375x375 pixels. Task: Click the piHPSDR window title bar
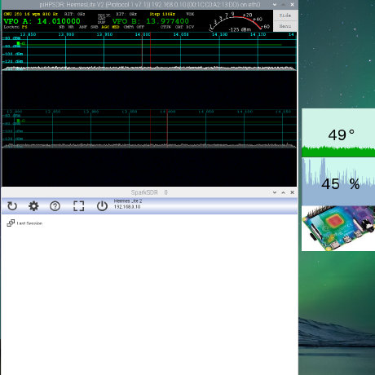point(150,5)
